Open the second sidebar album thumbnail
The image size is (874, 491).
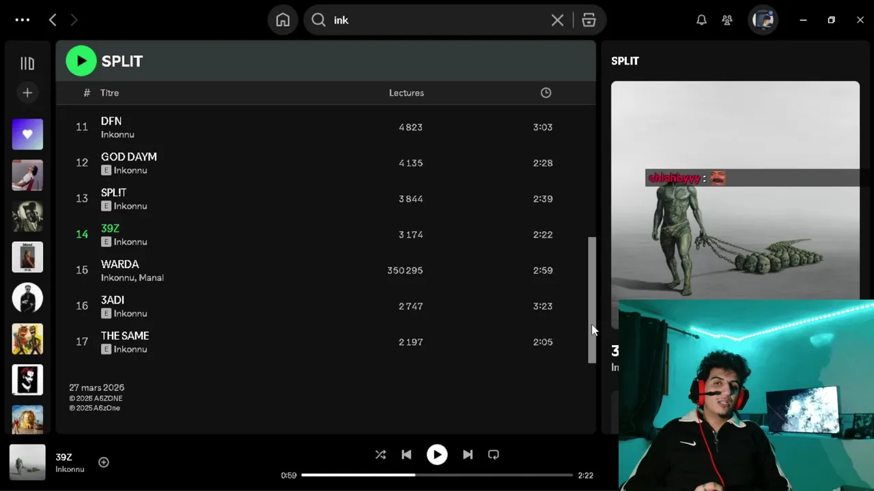(27, 175)
